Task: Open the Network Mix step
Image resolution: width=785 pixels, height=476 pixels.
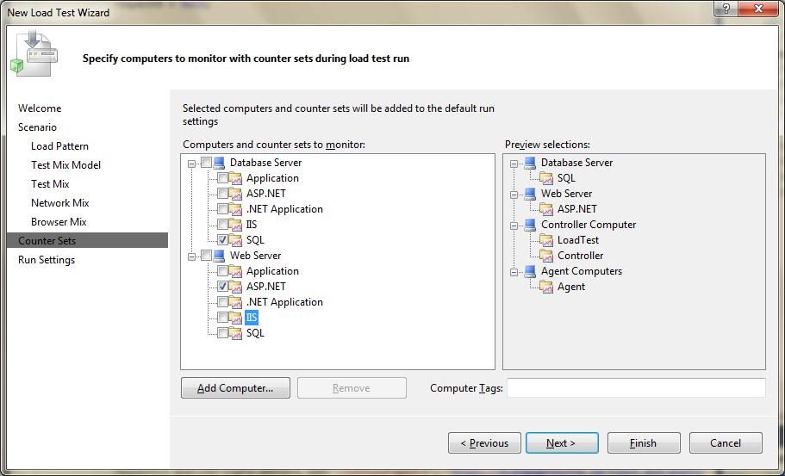Action: (x=59, y=203)
